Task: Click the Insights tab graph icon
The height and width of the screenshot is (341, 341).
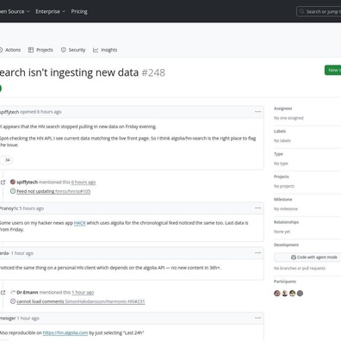Action: pos(96,50)
